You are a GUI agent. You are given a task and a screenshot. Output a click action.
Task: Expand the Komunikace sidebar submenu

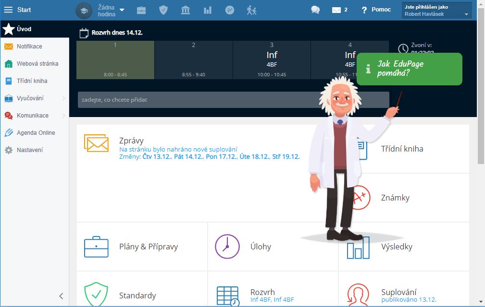coord(63,116)
